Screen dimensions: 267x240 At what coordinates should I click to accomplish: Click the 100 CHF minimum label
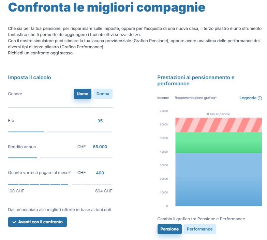16,191
